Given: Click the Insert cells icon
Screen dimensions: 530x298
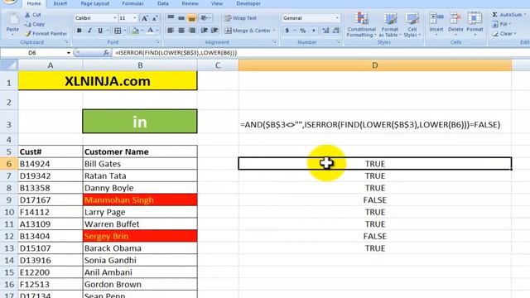Looking at the screenshot, I should pos(436,18).
